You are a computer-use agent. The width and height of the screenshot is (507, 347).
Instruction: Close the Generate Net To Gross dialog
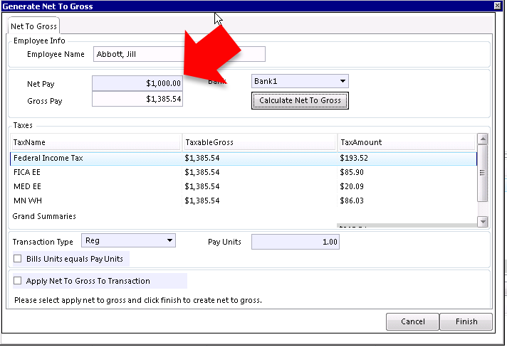pos(496,6)
